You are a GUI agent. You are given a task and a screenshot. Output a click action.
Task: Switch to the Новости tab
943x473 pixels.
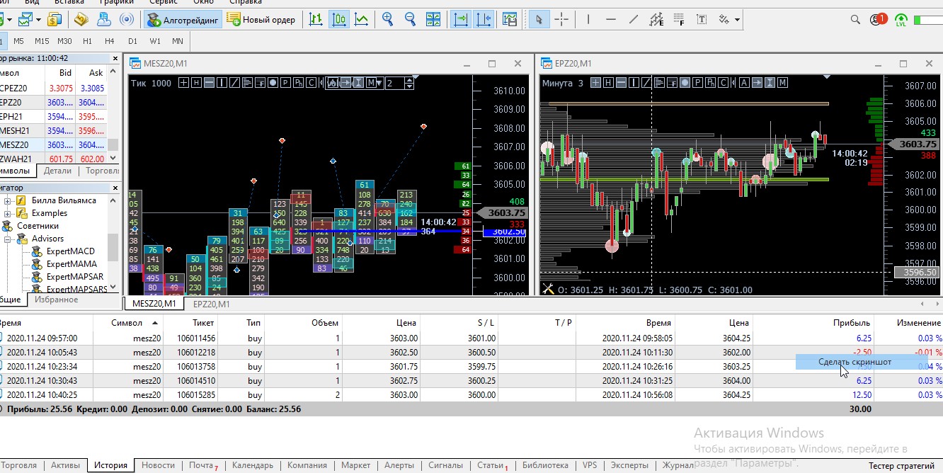(158, 465)
